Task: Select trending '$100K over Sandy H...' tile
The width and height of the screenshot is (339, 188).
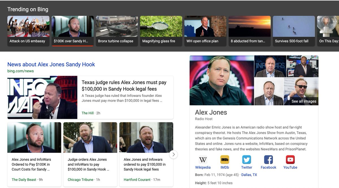Action: click(73, 31)
